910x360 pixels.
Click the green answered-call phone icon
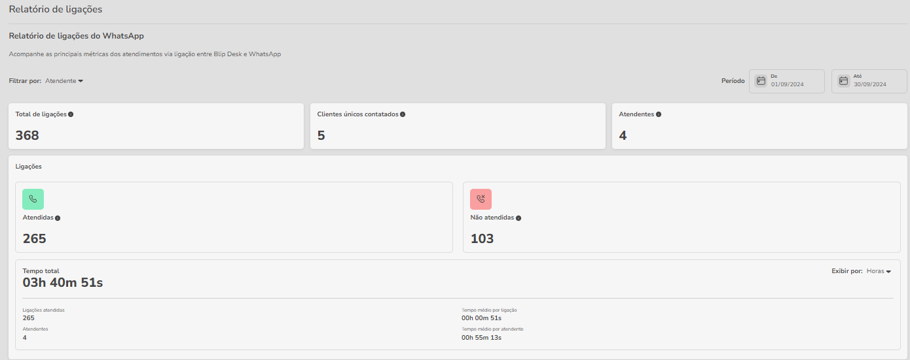click(33, 199)
